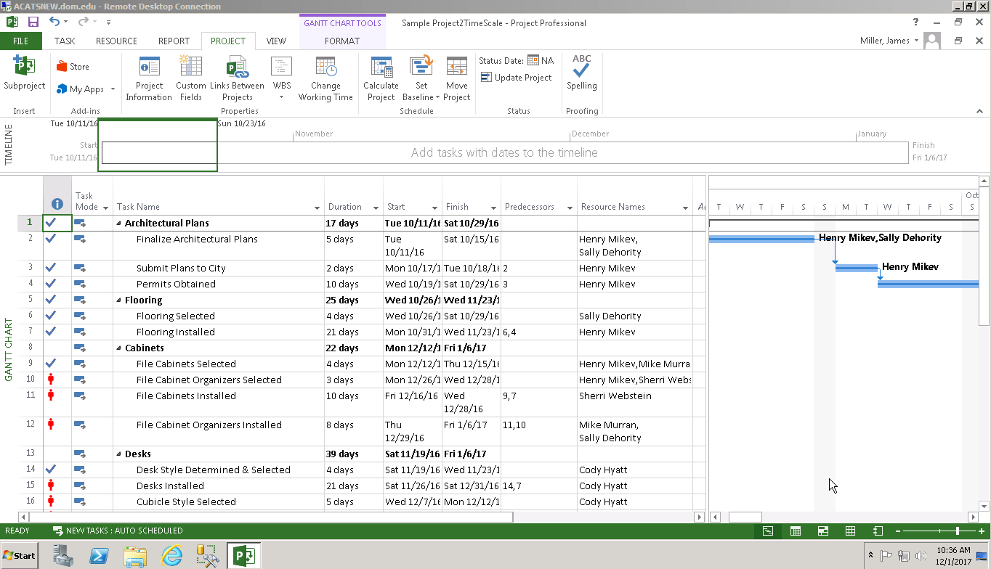Collapse the Architectural Plans summary task
The image size is (991, 569).
119,224
